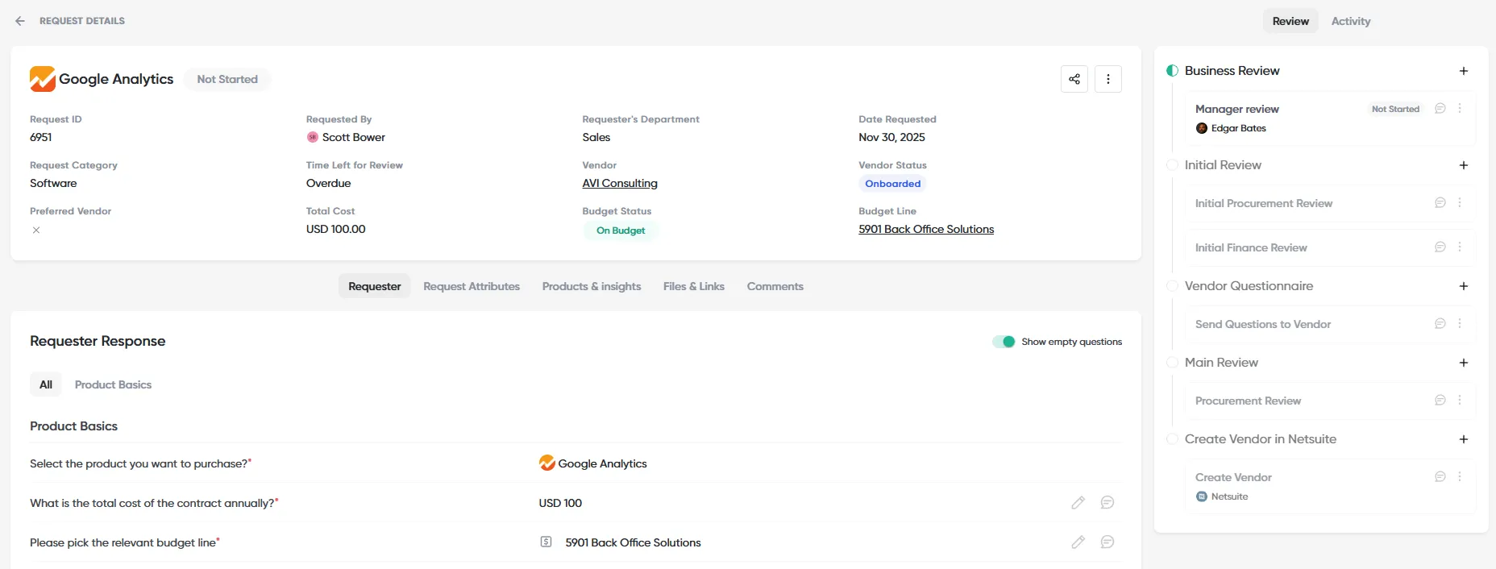
Task: Click the Onboarded vendor status badge
Action: click(892, 184)
